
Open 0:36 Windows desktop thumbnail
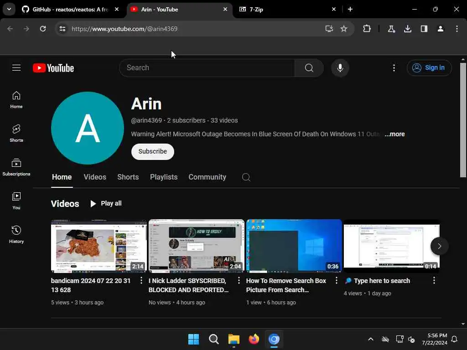pos(294,246)
